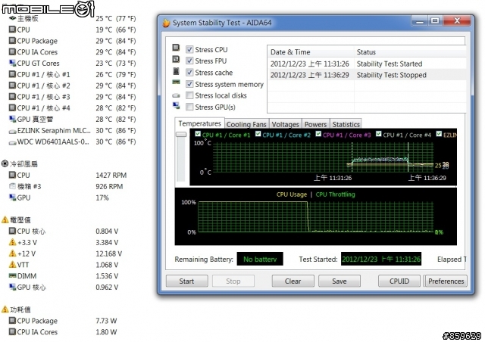Minimize the System Stability Test window

coord(420,20)
